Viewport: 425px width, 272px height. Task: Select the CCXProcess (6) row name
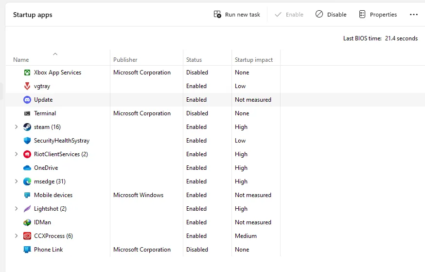(53, 236)
